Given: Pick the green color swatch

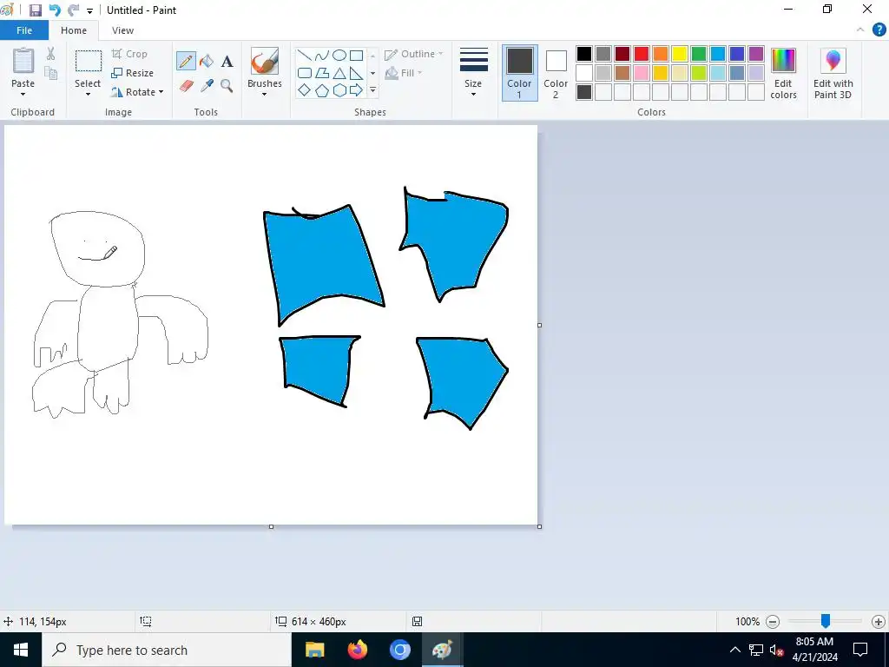Looking at the screenshot, I should (x=699, y=54).
